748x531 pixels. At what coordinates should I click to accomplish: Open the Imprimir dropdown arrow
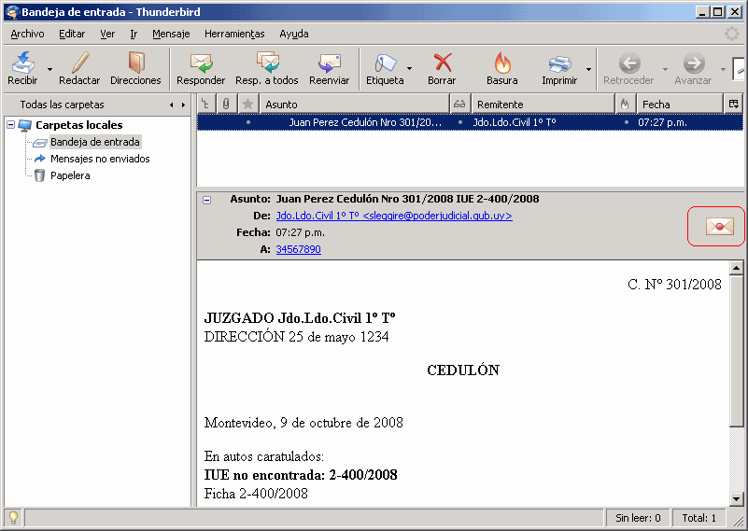(588, 70)
